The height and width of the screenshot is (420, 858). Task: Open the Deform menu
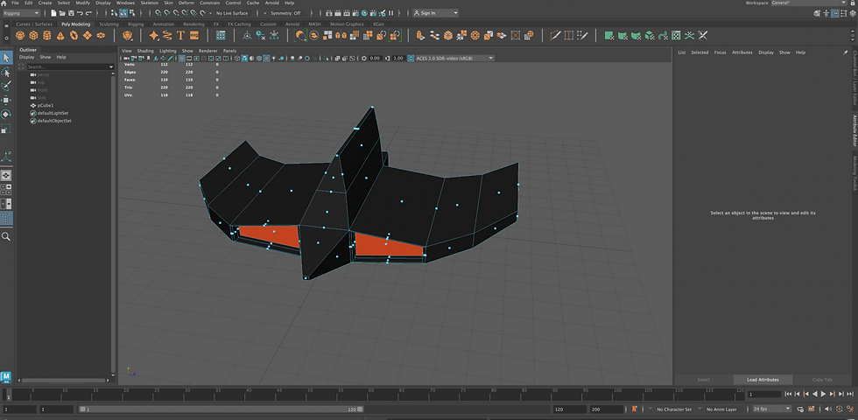click(x=186, y=3)
